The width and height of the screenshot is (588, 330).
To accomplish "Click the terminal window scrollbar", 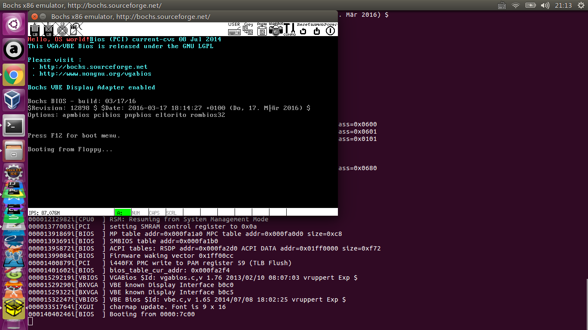I will tap(586, 304).
